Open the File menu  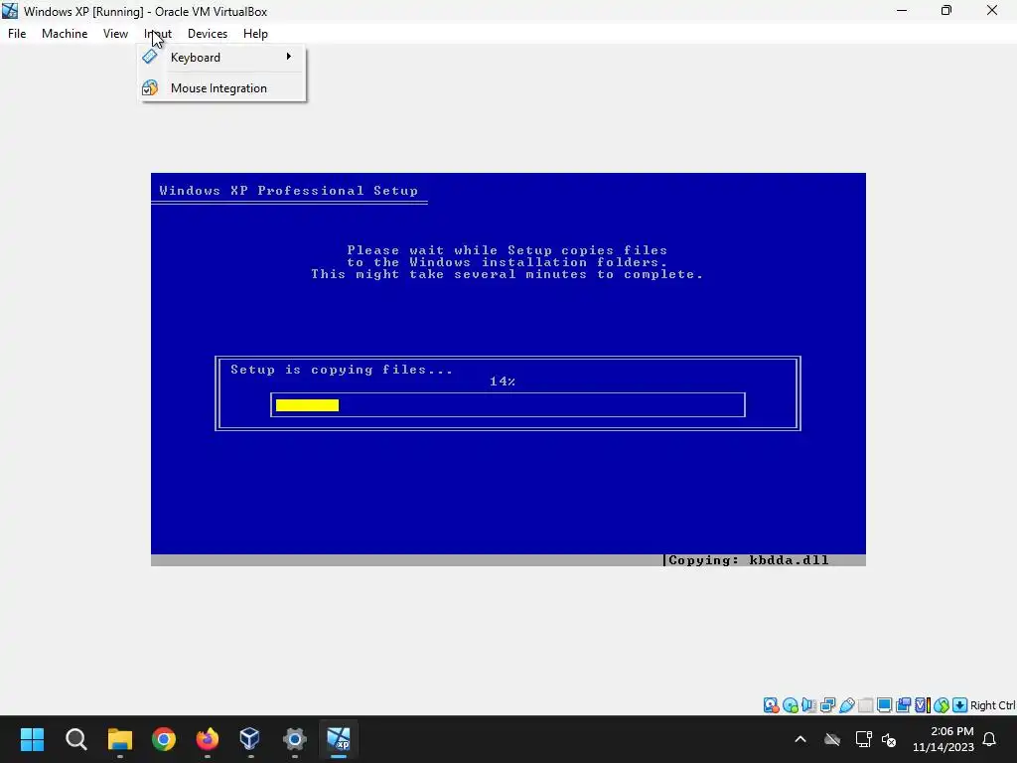[x=17, y=34]
